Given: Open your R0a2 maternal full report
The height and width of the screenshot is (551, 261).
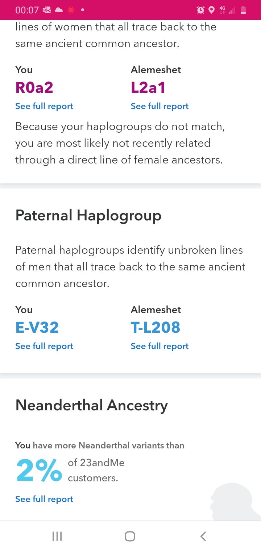Looking at the screenshot, I should tap(44, 106).
